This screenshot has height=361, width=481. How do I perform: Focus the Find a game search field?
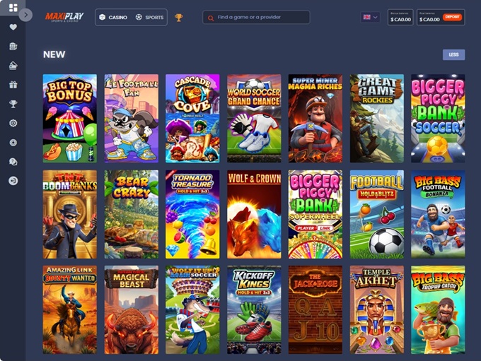[256, 17]
